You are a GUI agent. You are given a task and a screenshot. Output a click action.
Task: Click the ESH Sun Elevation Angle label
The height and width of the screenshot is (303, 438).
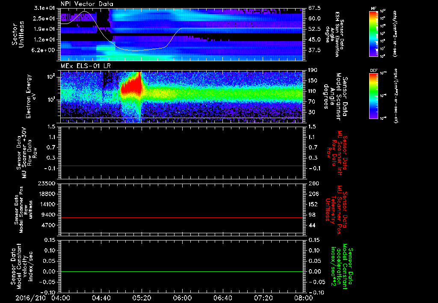[x=334, y=34]
